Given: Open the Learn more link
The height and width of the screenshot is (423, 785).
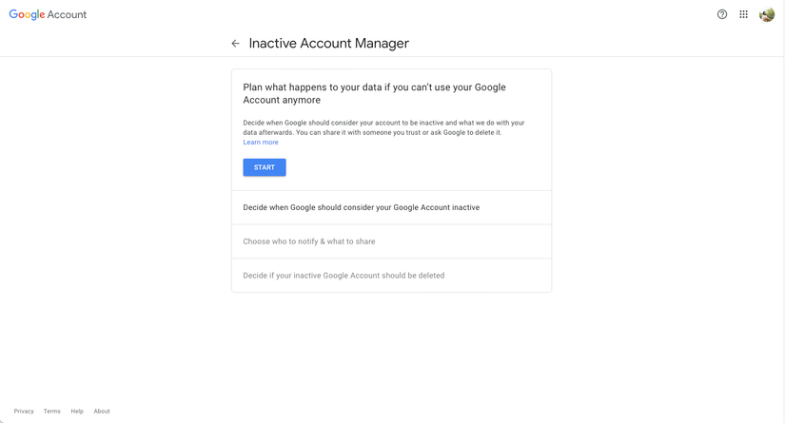Looking at the screenshot, I should [261, 142].
